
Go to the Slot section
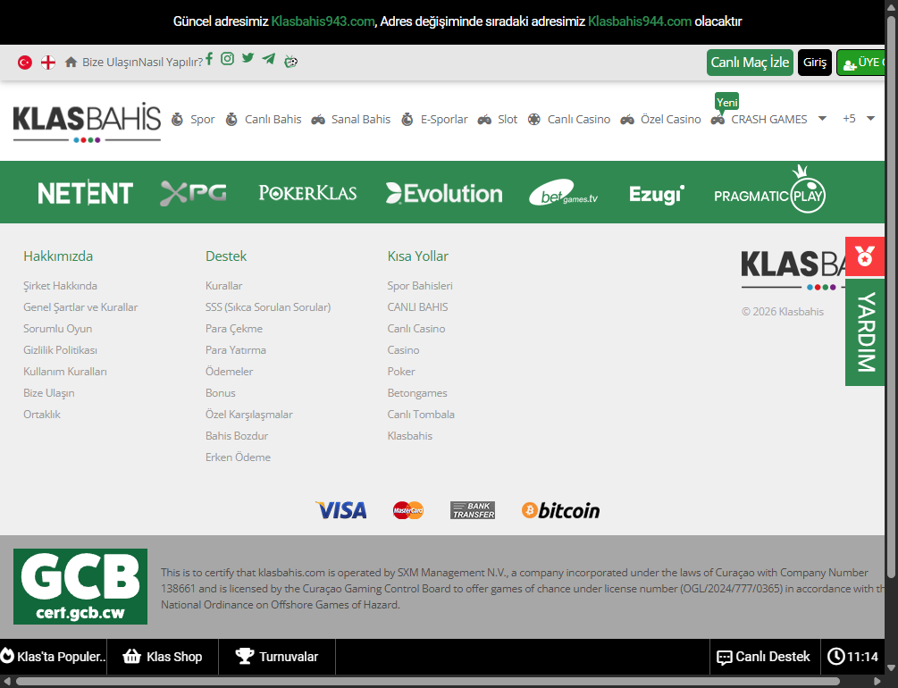(x=498, y=119)
